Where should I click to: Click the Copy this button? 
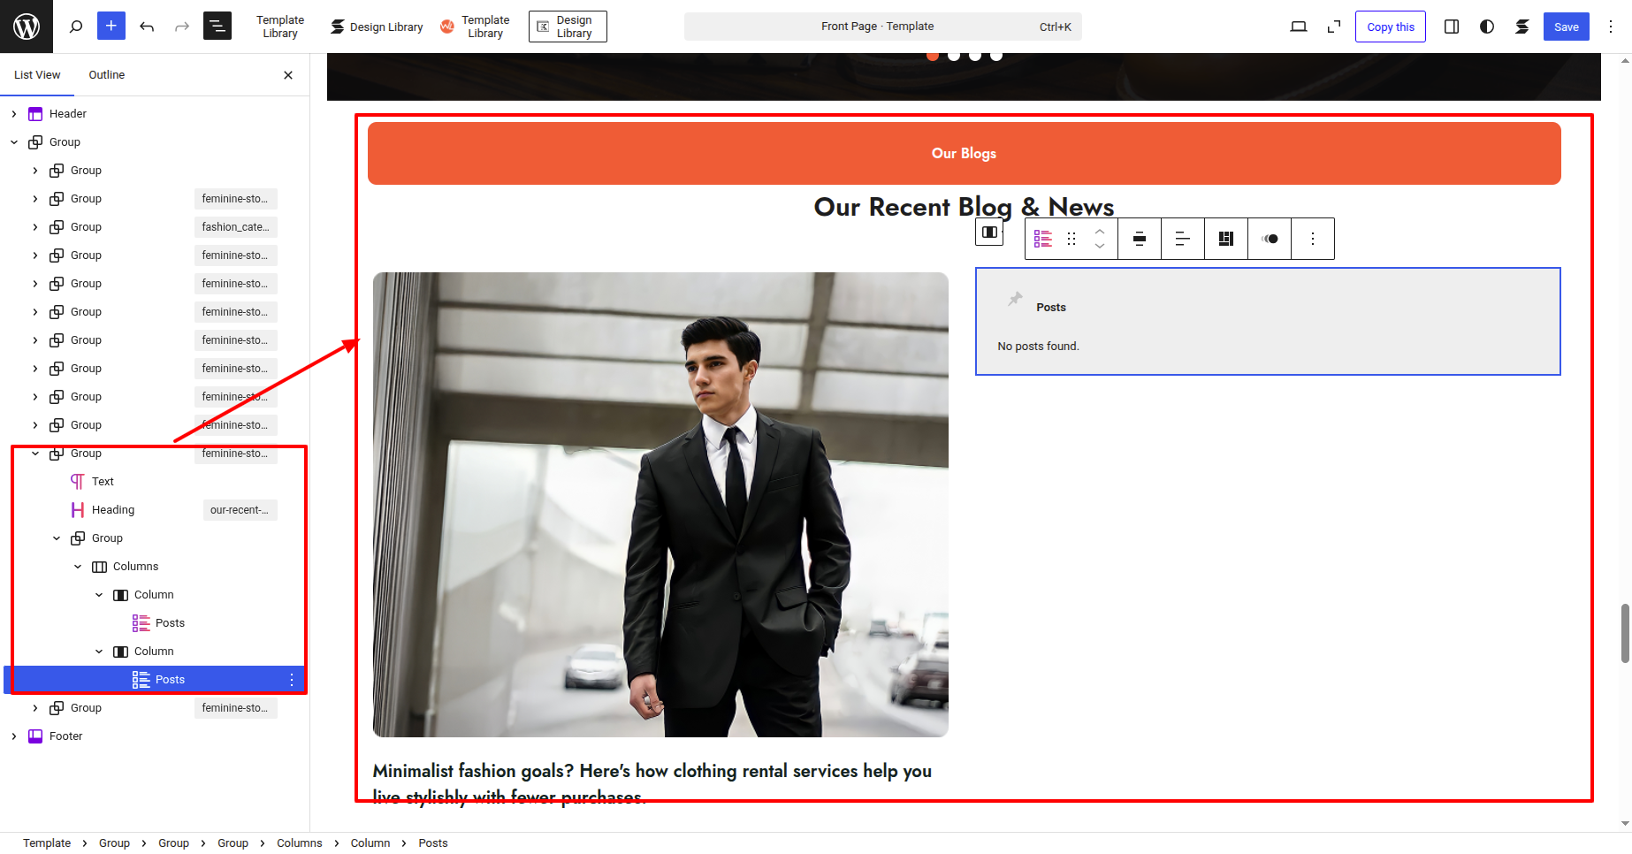pyautogui.click(x=1390, y=27)
